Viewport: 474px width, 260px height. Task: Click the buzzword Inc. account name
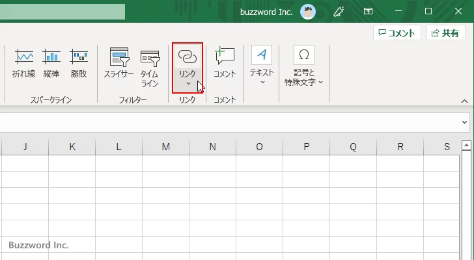pyautogui.click(x=266, y=12)
